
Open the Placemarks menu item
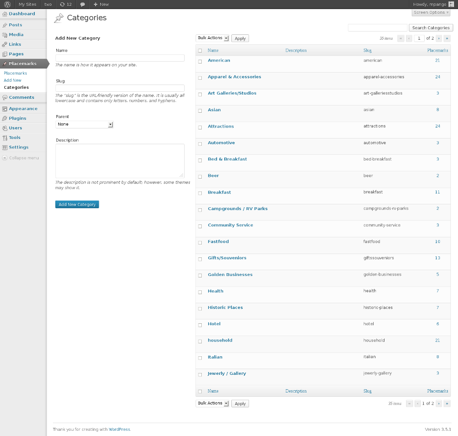click(x=22, y=64)
